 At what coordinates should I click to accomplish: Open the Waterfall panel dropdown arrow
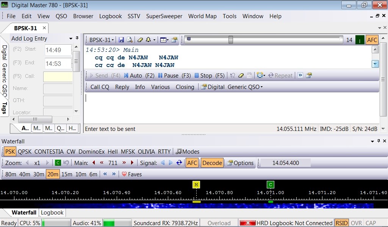372,141
